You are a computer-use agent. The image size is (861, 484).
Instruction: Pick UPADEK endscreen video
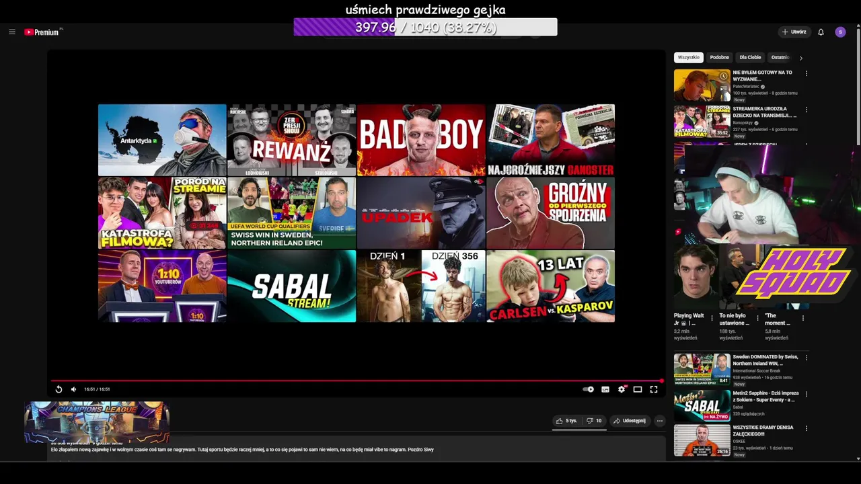[x=421, y=212]
